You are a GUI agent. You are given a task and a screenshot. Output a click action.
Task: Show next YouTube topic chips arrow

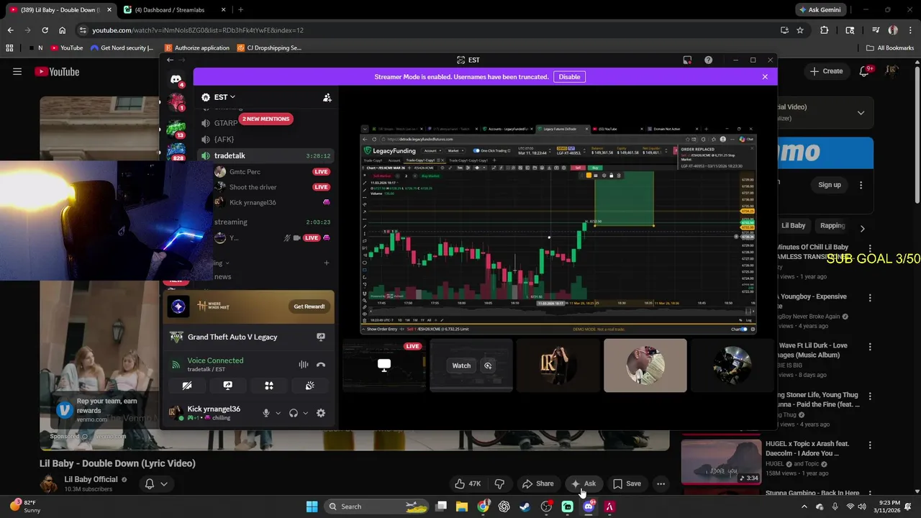pos(862,228)
